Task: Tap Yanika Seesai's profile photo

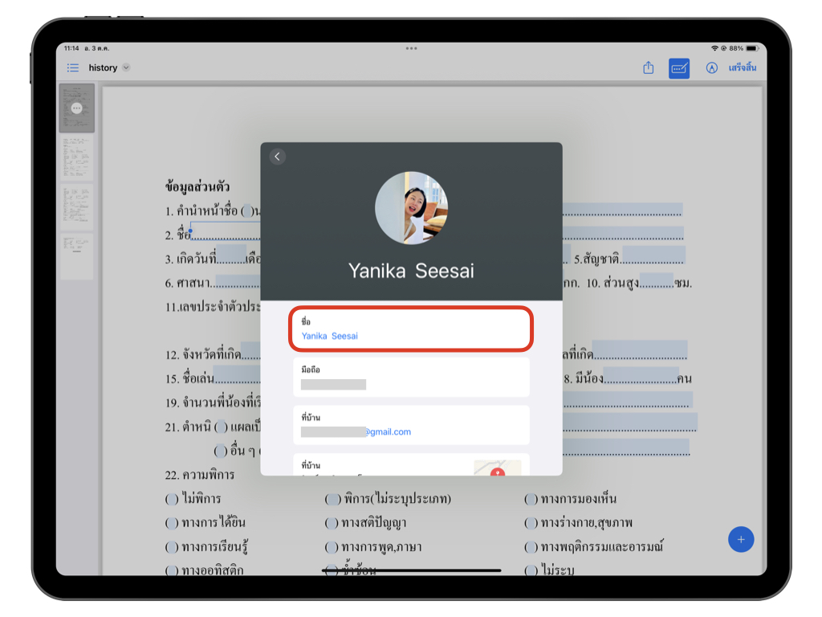Action: click(411, 208)
